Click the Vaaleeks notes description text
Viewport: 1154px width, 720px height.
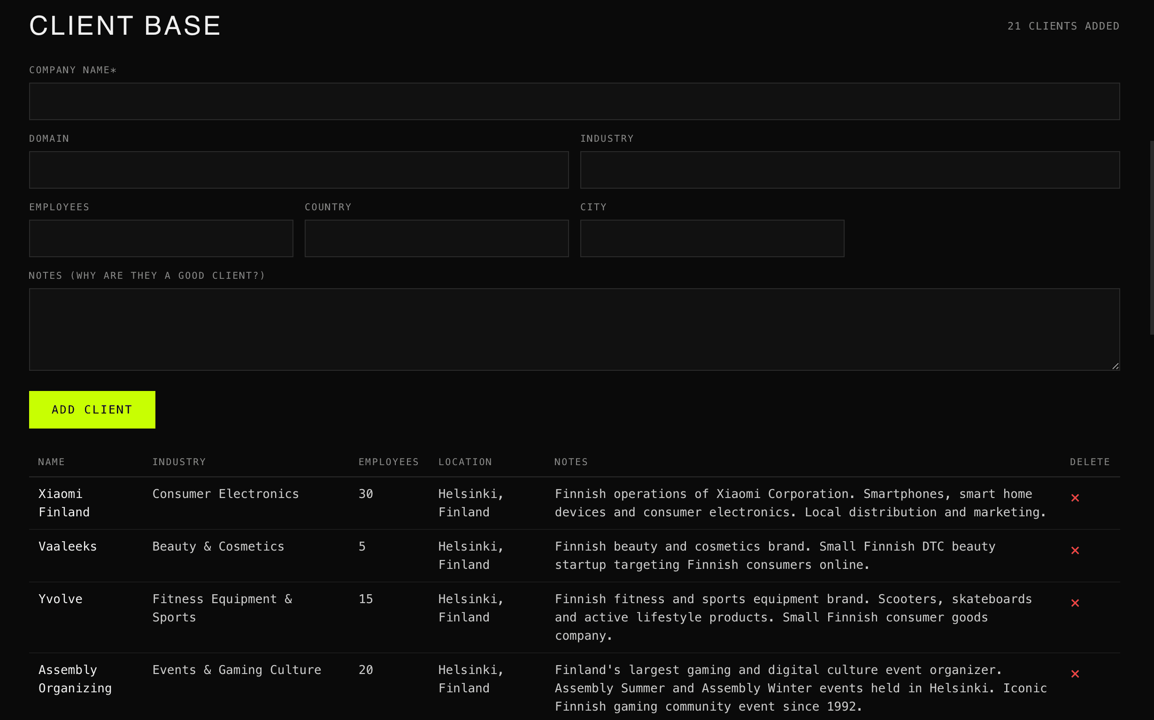click(775, 556)
